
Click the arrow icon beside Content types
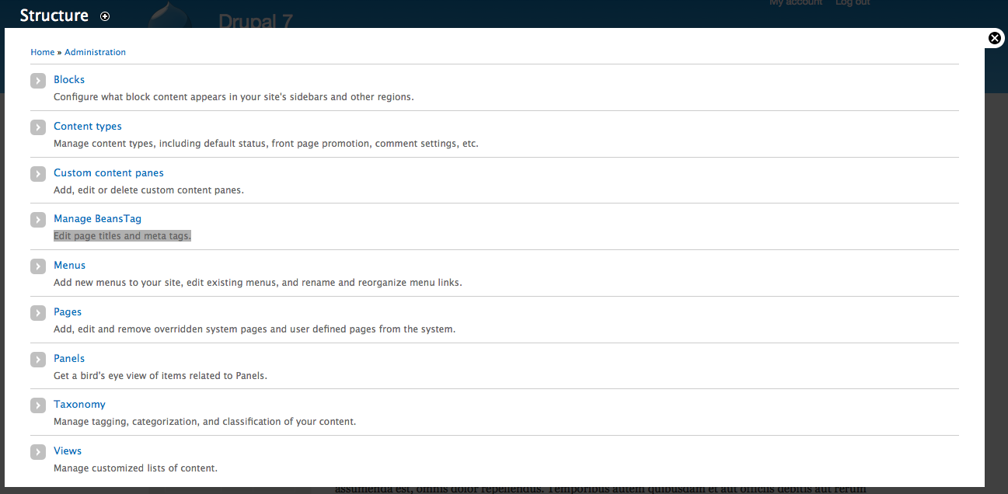[x=38, y=127]
